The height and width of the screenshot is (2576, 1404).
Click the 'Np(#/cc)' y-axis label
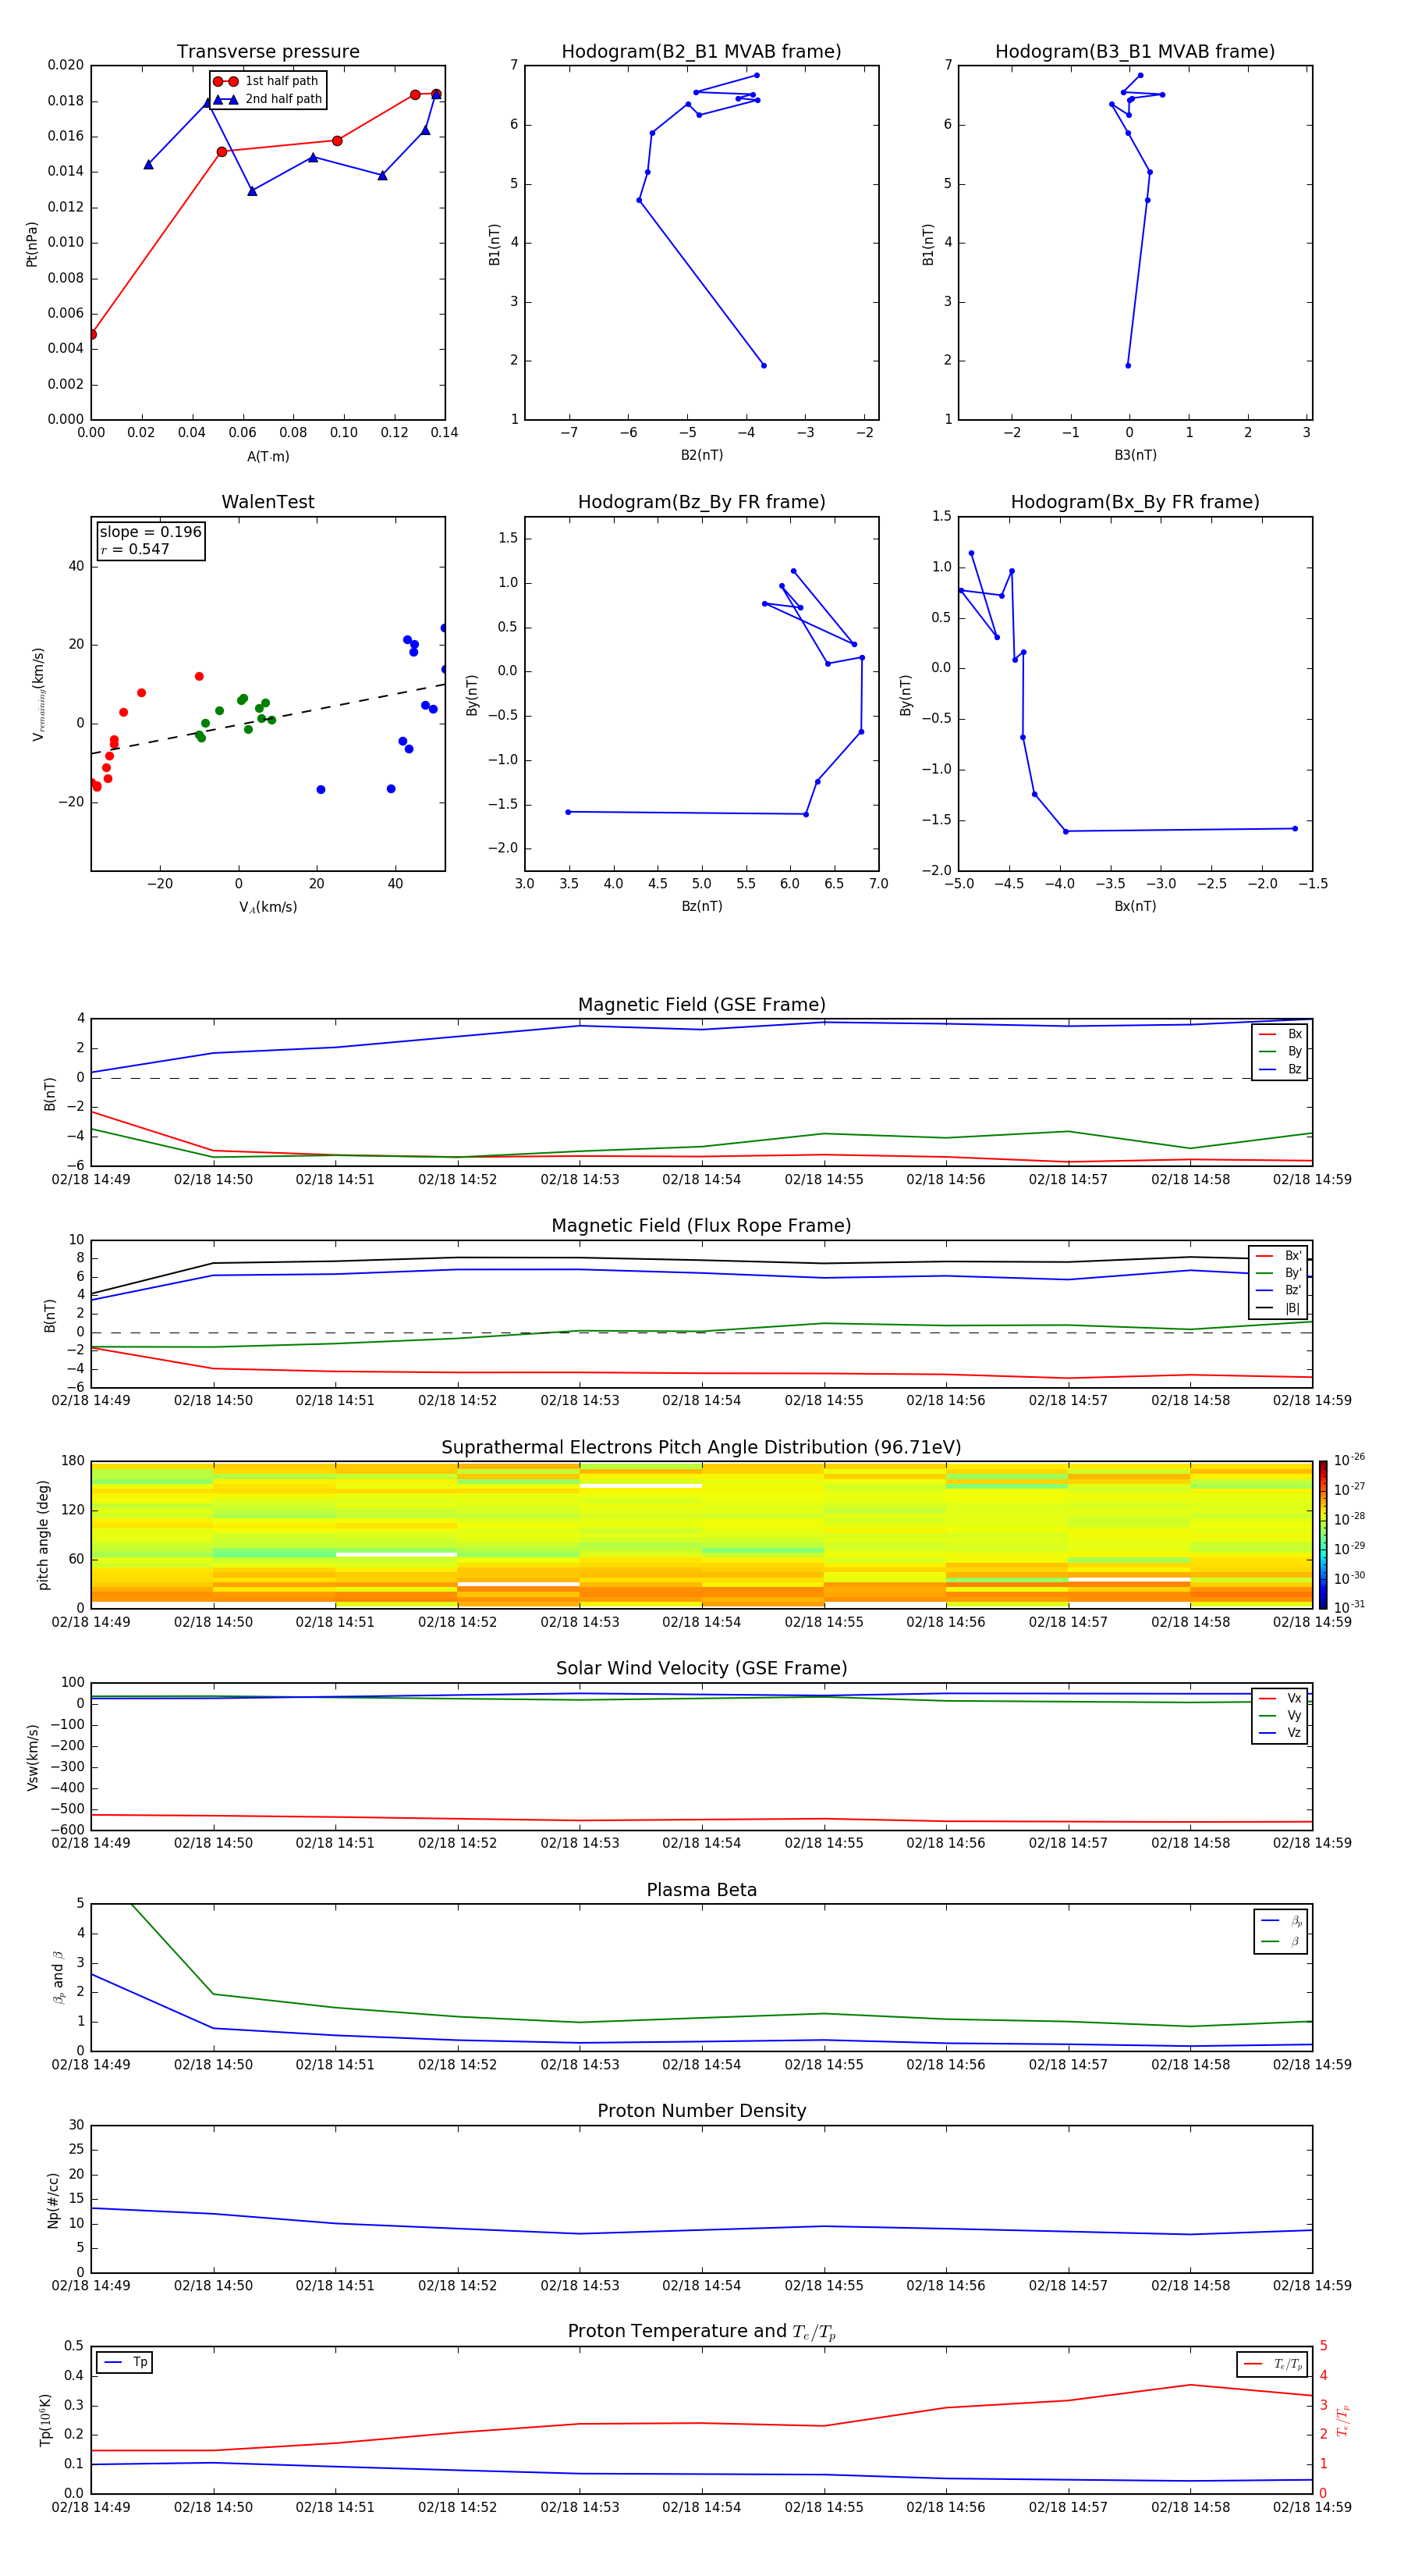[x=54, y=2200]
